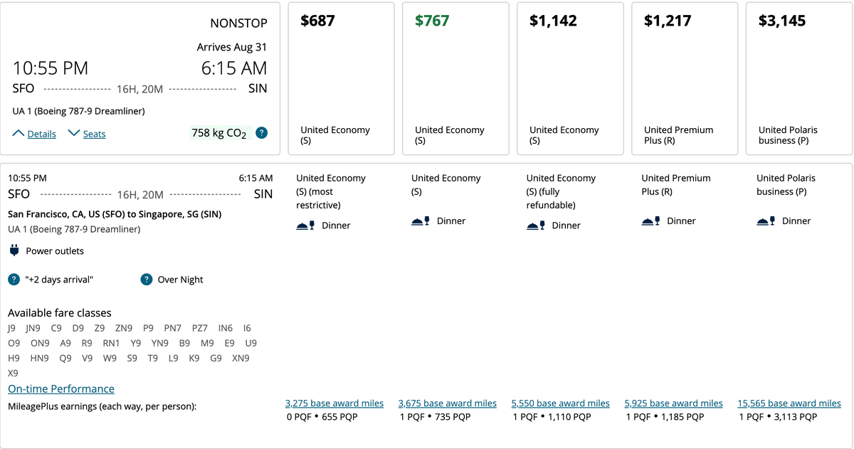
Task: Open the 3,275 base award miles link
Action: coord(334,403)
